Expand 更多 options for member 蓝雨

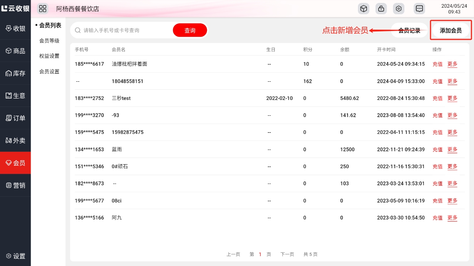(452, 149)
